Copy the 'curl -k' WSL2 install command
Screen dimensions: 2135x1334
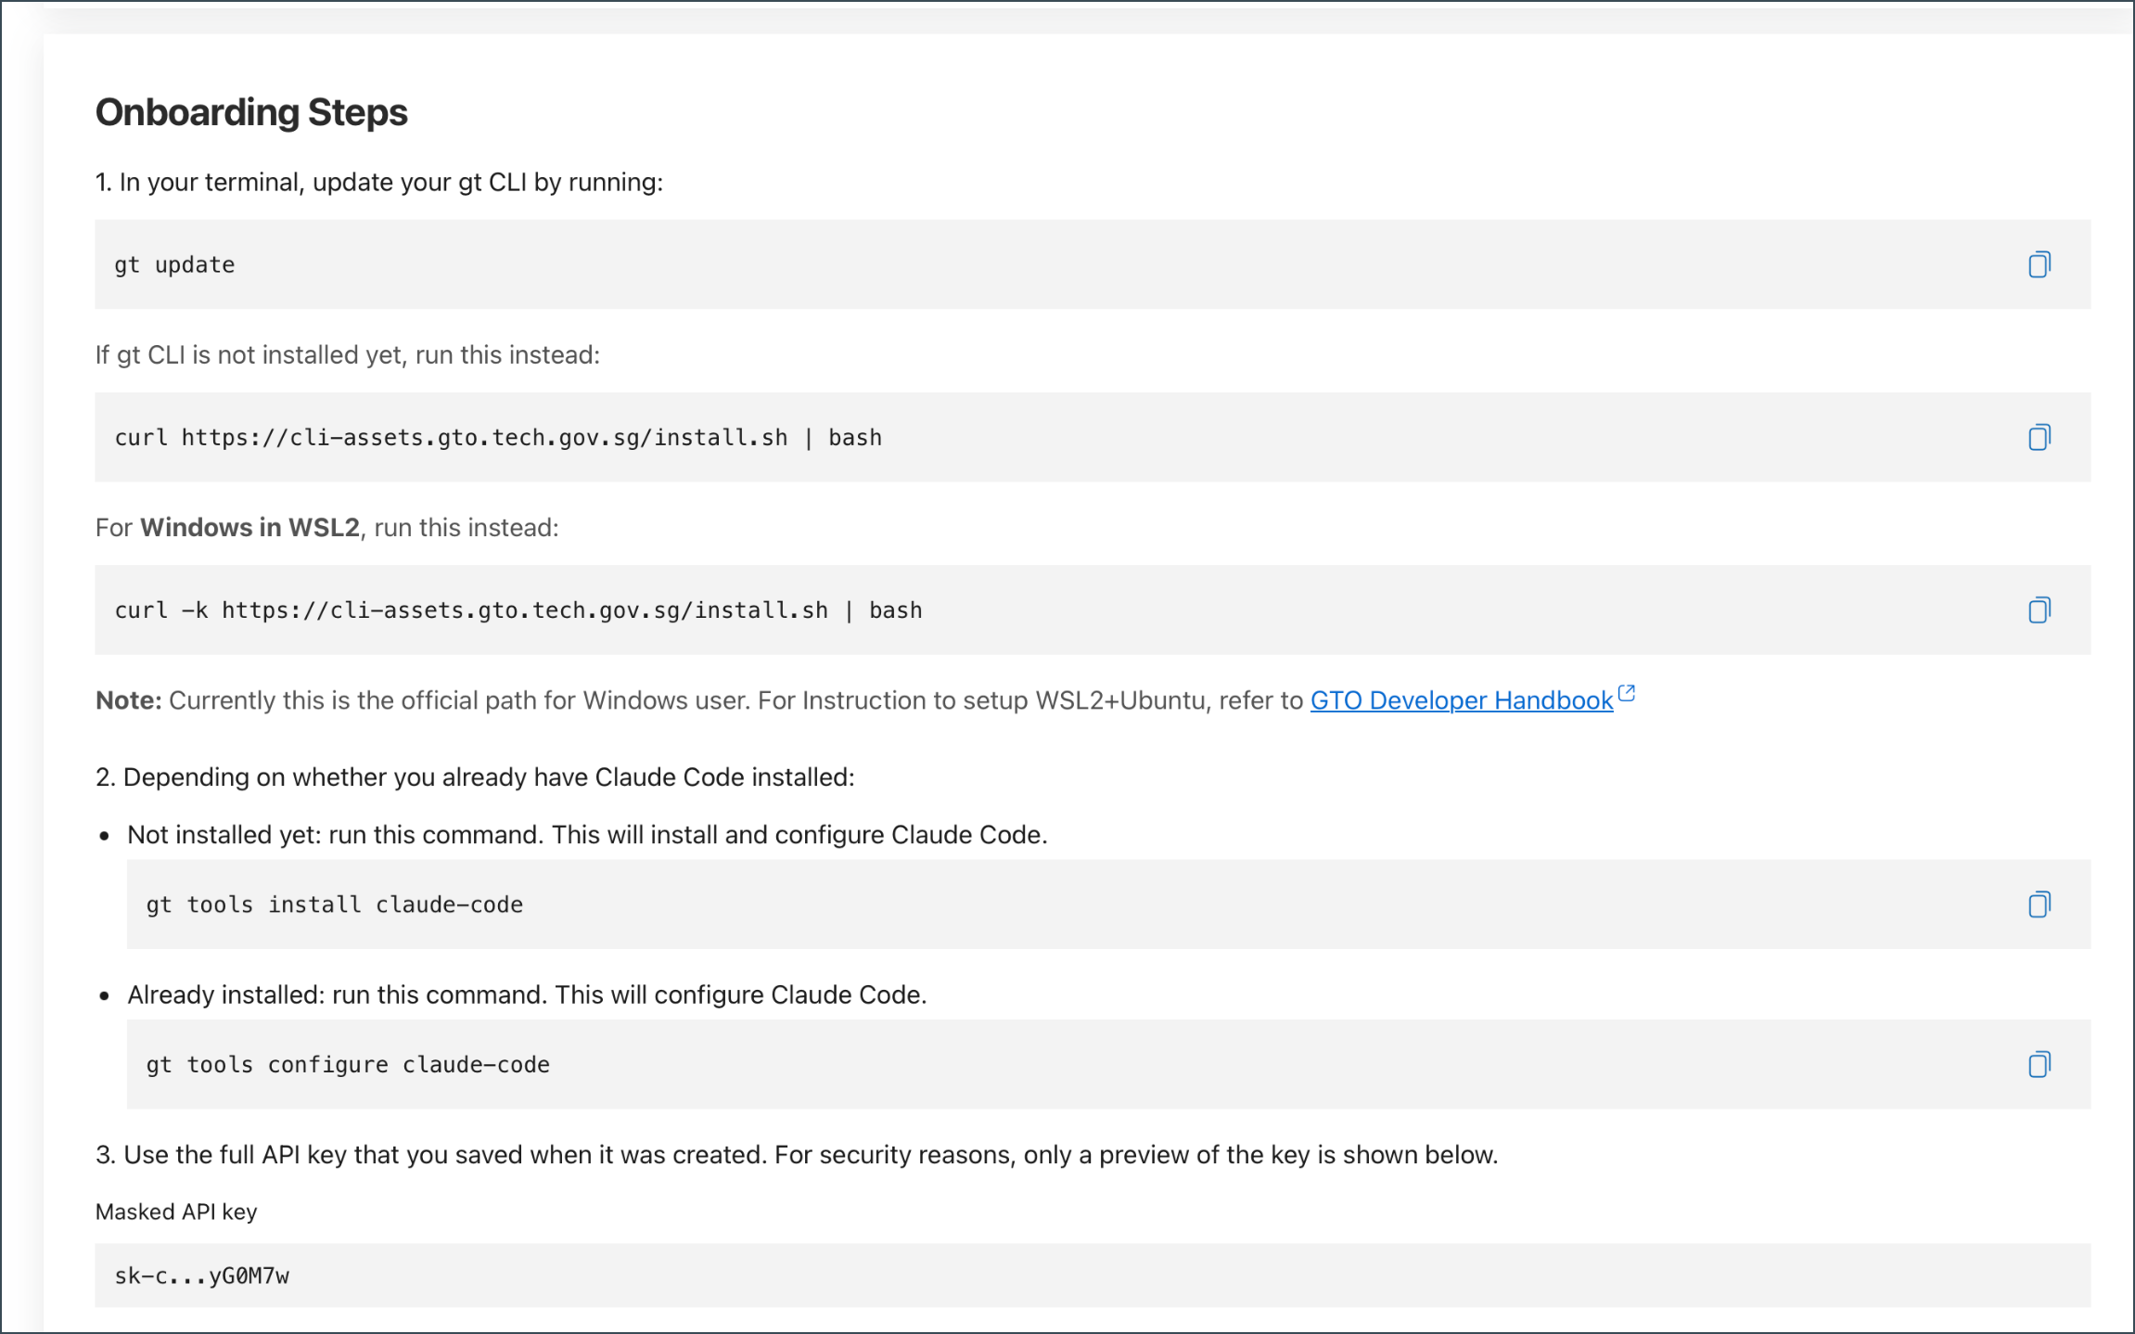tap(2039, 609)
